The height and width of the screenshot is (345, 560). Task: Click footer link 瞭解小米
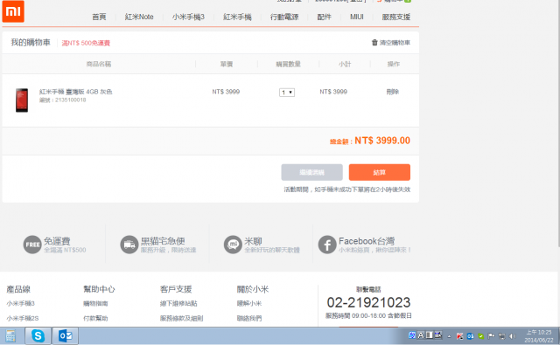248,303
